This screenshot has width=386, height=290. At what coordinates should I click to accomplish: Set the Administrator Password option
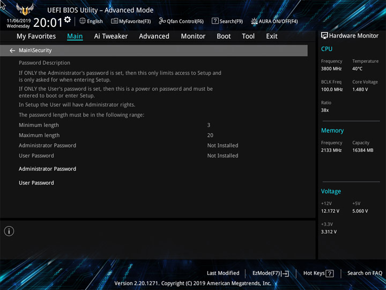click(48, 169)
